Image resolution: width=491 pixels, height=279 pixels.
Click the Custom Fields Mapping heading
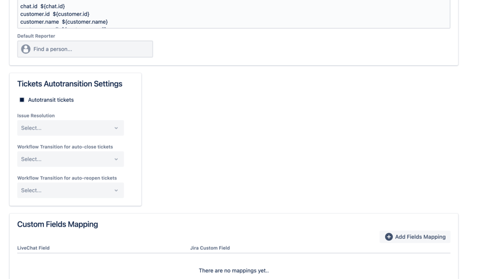[x=57, y=224]
